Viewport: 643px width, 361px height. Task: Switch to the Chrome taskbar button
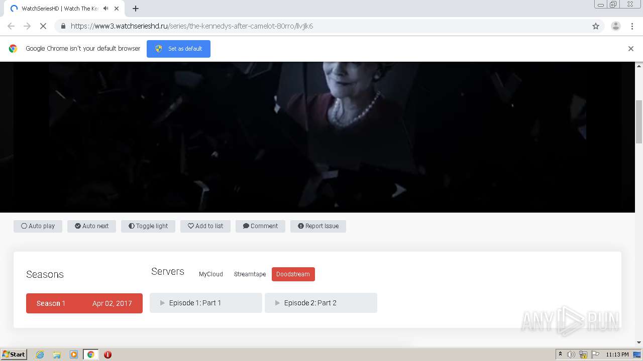(90, 354)
